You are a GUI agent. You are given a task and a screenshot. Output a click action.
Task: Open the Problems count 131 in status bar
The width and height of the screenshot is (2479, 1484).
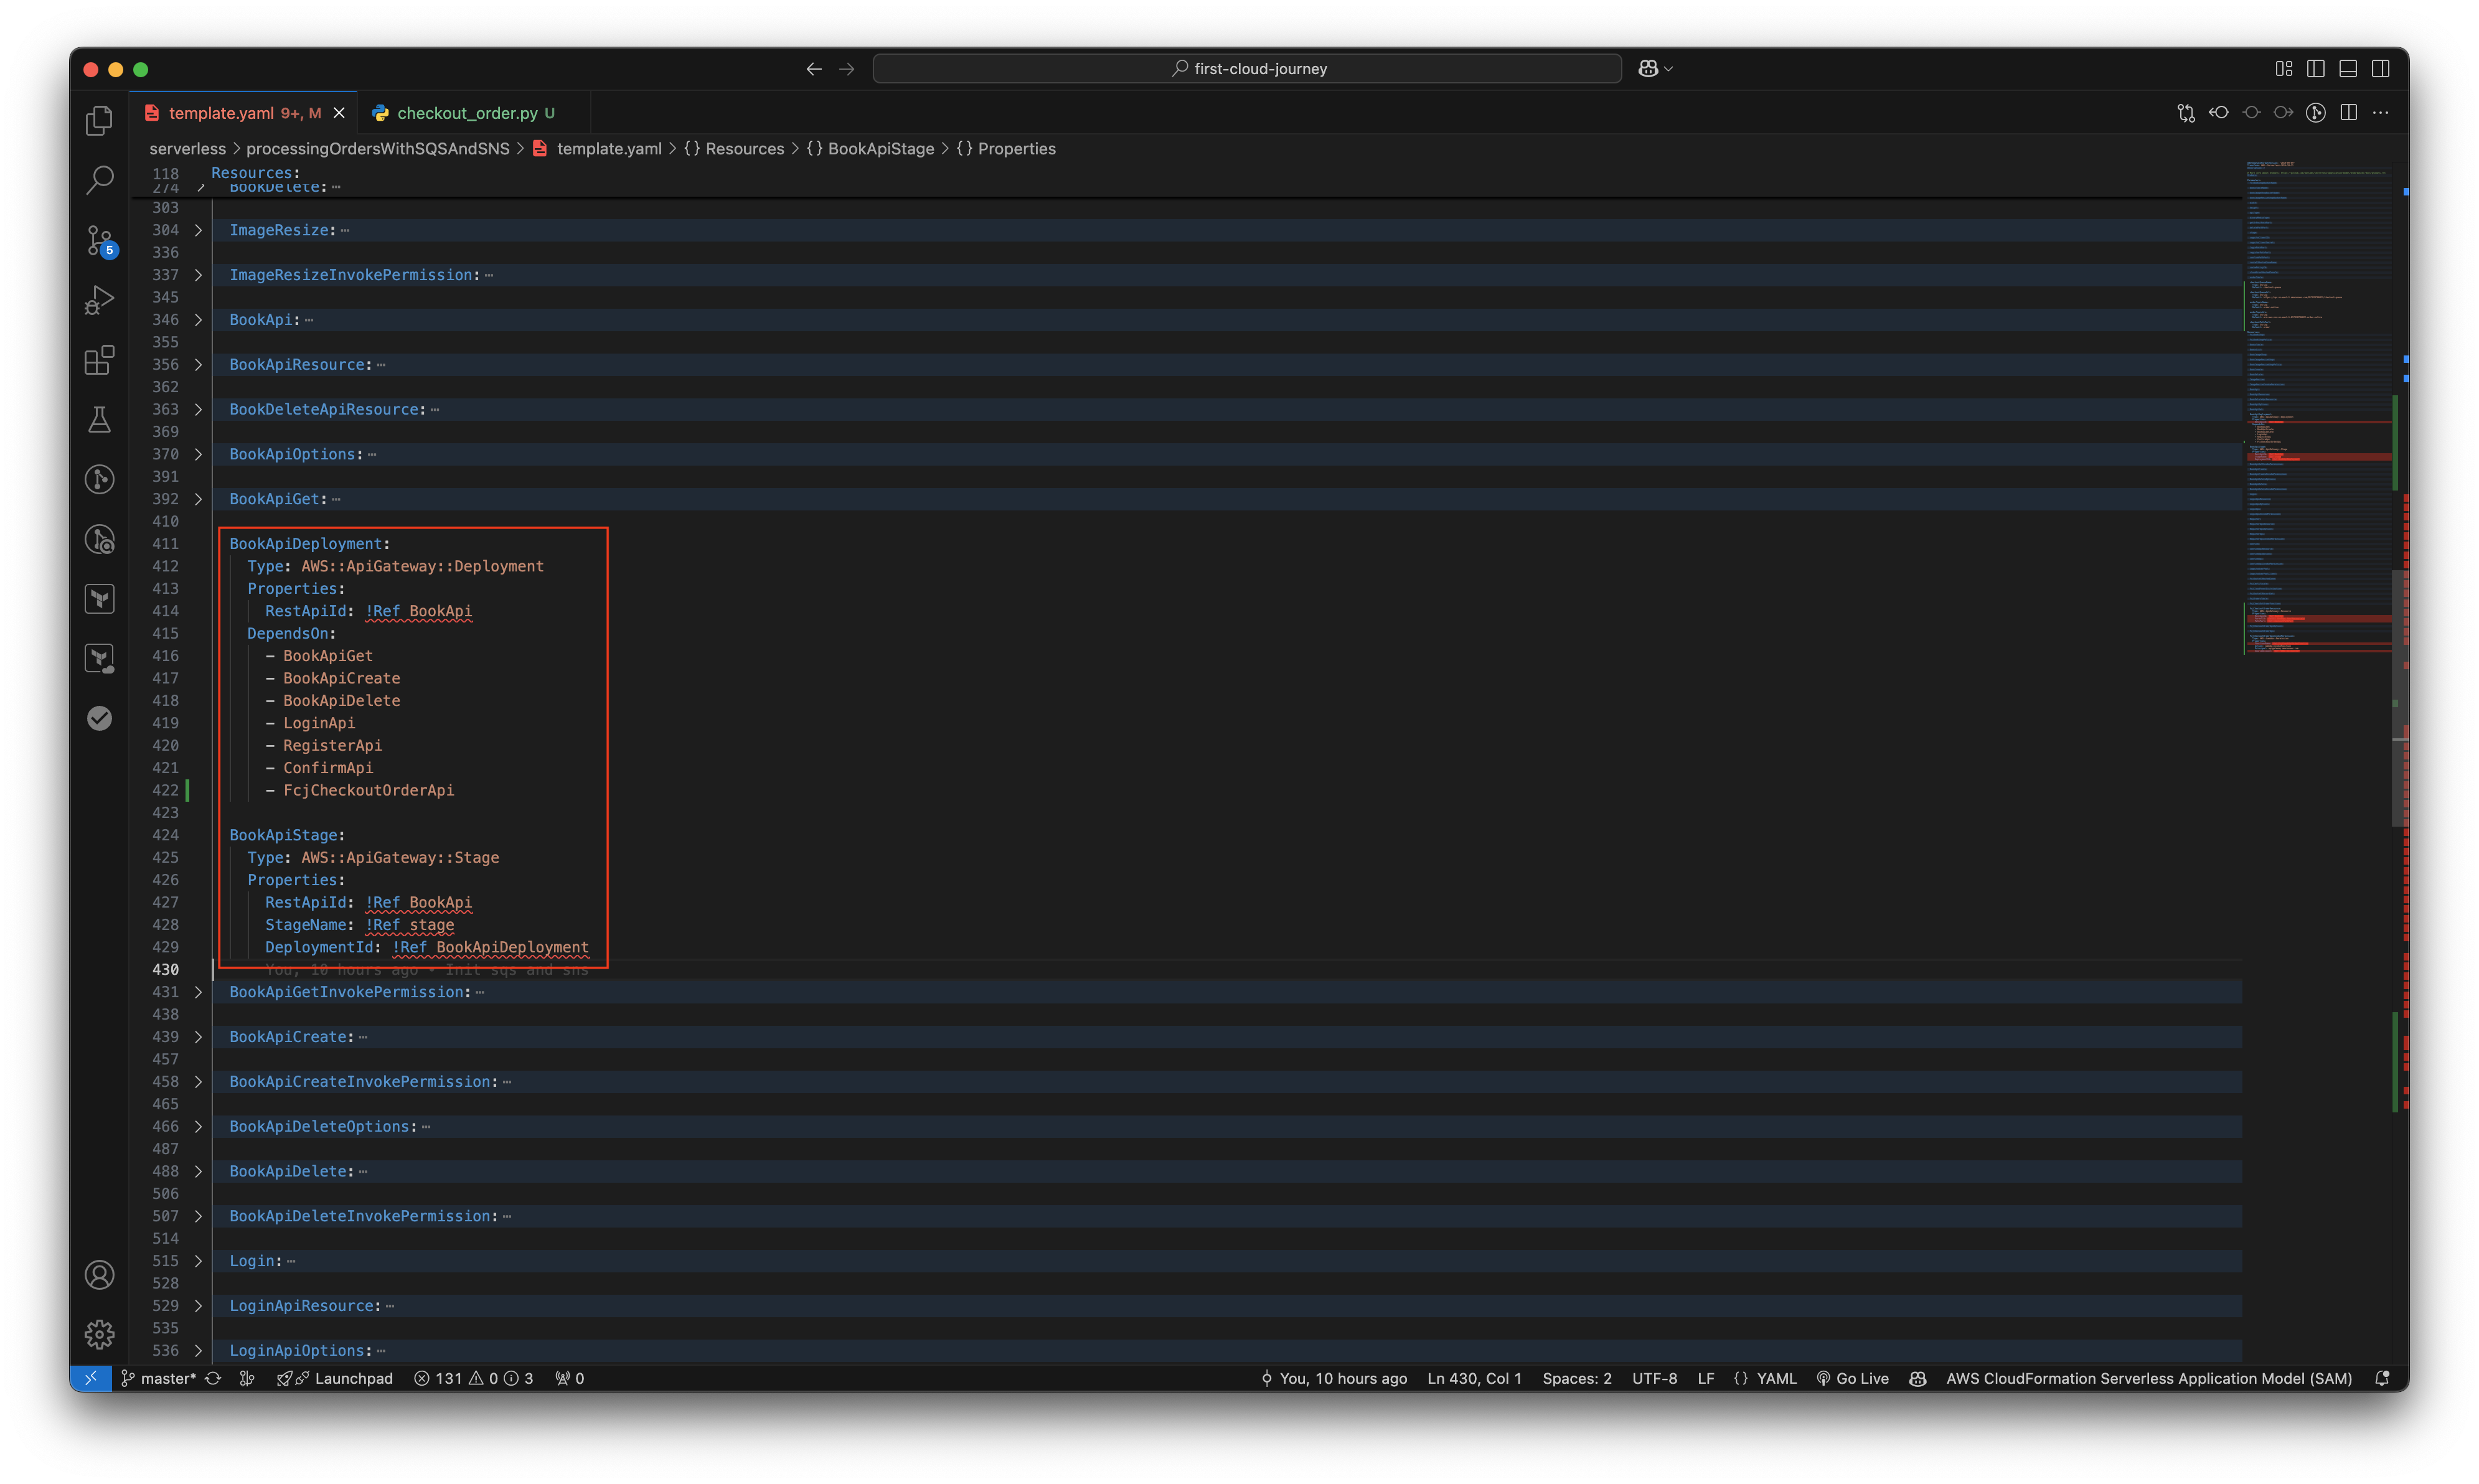[x=474, y=1378]
